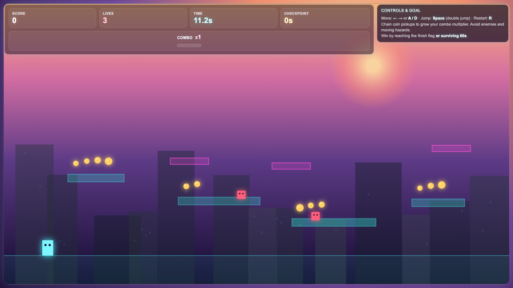Click the CONTROLS & GOAL heading
The width and height of the screenshot is (513, 288).
click(x=401, y=11)
